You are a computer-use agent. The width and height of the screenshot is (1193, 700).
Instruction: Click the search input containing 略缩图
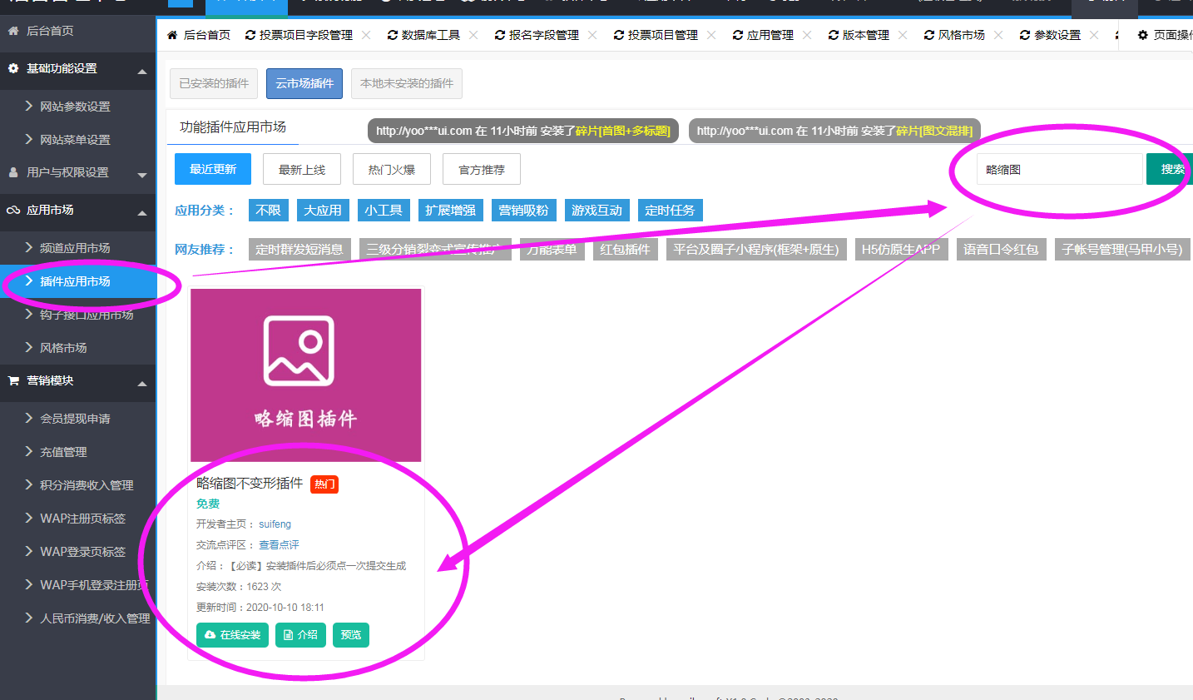click(1058, 169)
